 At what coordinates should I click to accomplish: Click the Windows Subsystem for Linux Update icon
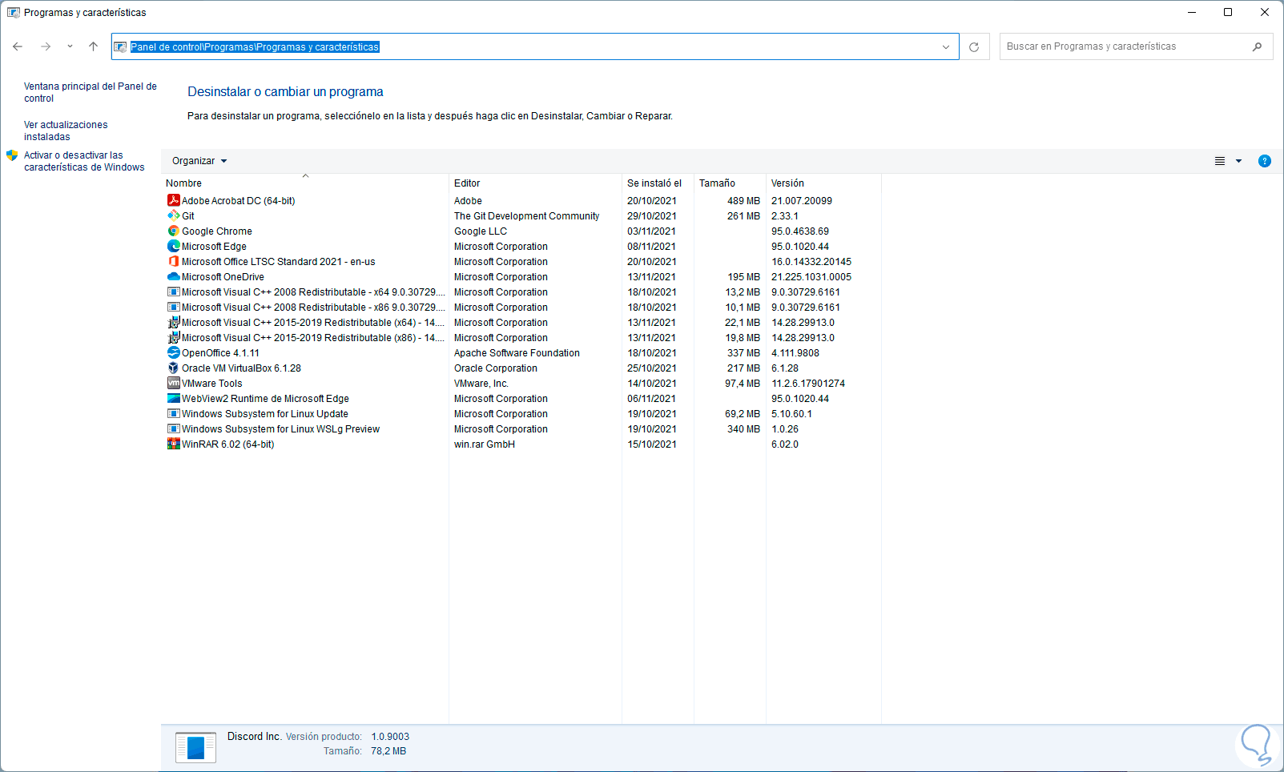(173, 413)
